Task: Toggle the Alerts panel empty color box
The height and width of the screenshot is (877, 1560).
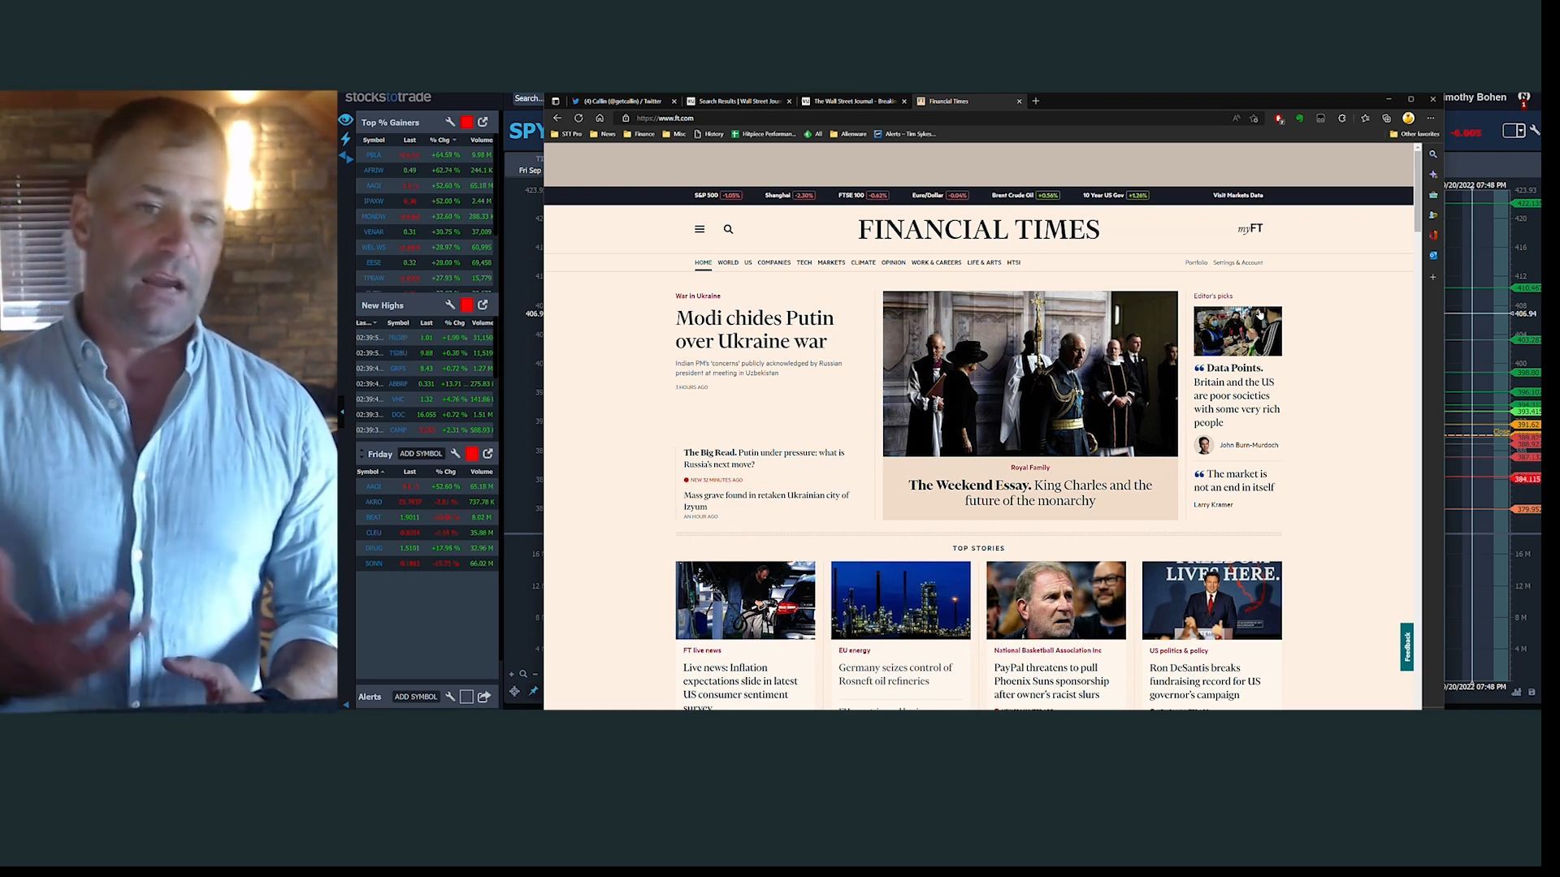Action: [x=466, y=697]
